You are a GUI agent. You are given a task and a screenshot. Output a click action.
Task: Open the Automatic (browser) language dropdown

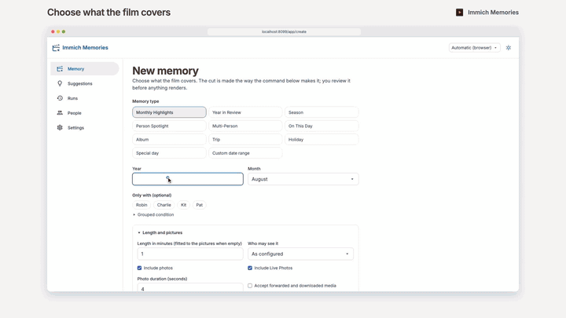474,48
